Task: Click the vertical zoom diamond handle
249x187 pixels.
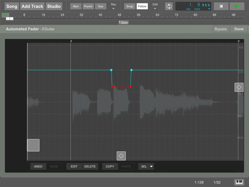Action: tap(239, 87)
